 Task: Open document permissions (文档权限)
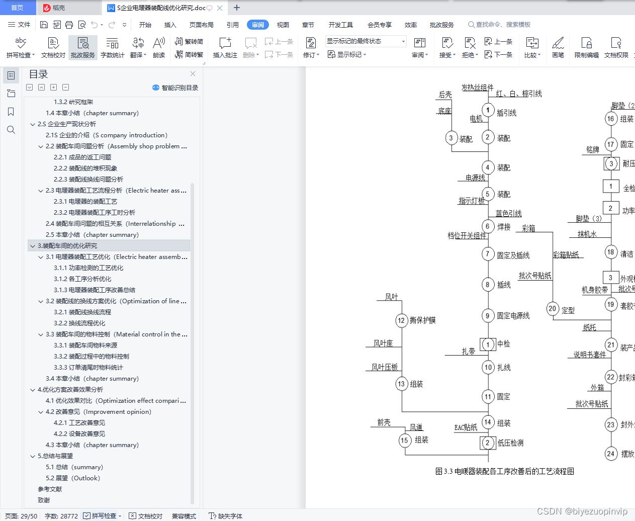click(616, 48)
